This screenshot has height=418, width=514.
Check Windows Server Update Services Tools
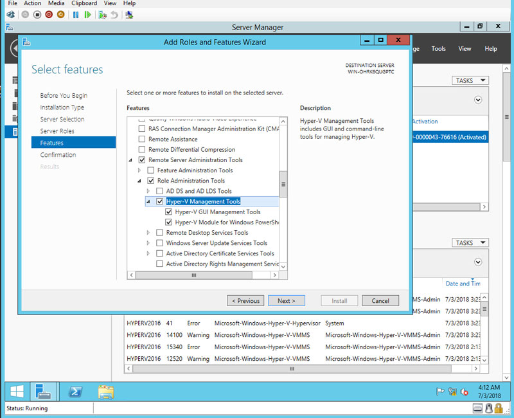pos(159,243)
